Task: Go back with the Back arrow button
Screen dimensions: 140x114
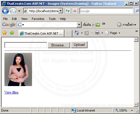Action: 5,11
